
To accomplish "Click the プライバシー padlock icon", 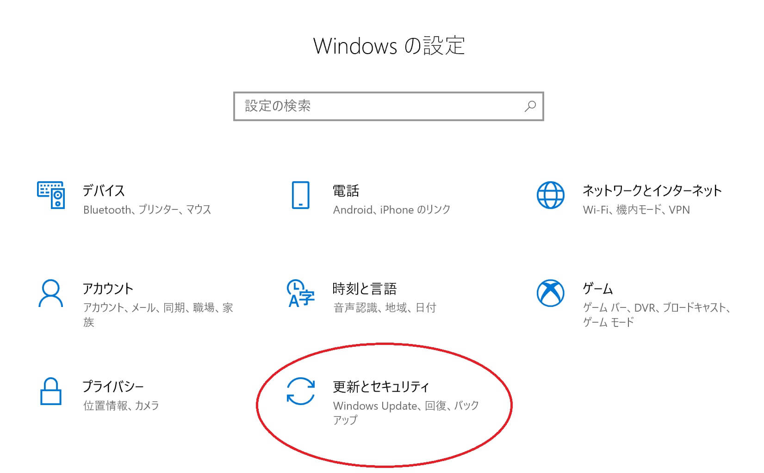I will point(51,391).
